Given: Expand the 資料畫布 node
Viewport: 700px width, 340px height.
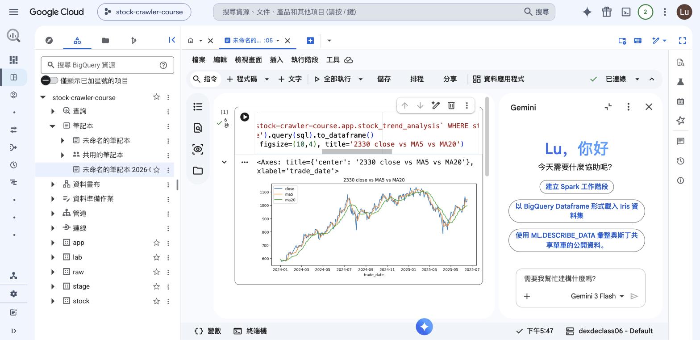Looking at the screenshot, I should 53,185.
